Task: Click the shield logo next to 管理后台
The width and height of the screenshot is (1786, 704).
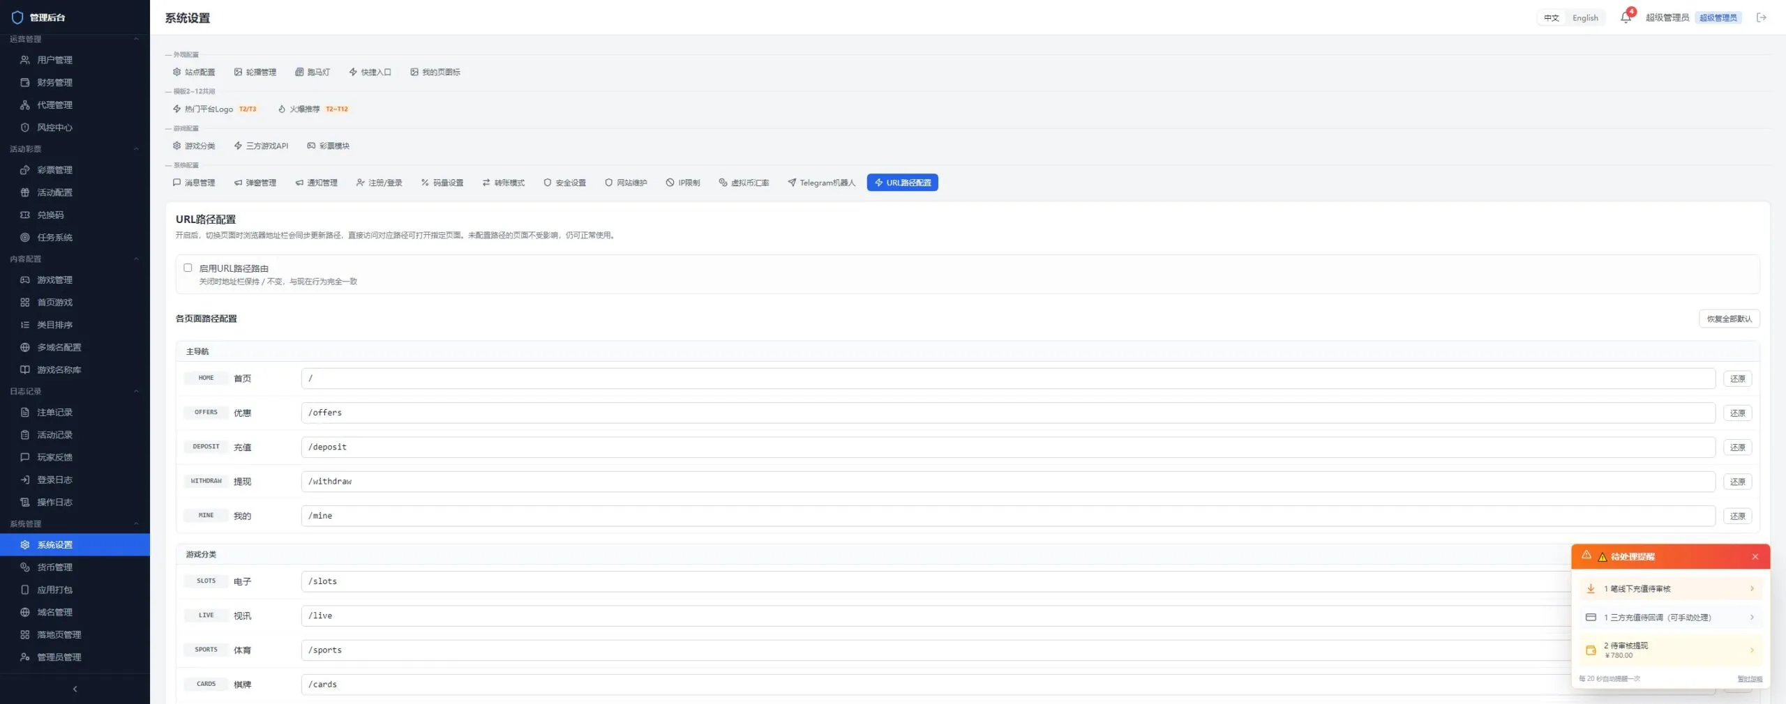Action: click(17, 17)
